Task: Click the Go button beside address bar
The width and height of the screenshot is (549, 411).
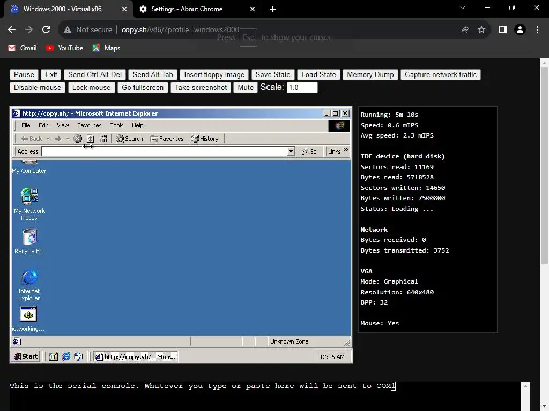Action: pyautogui.click(x=309, y=151)
